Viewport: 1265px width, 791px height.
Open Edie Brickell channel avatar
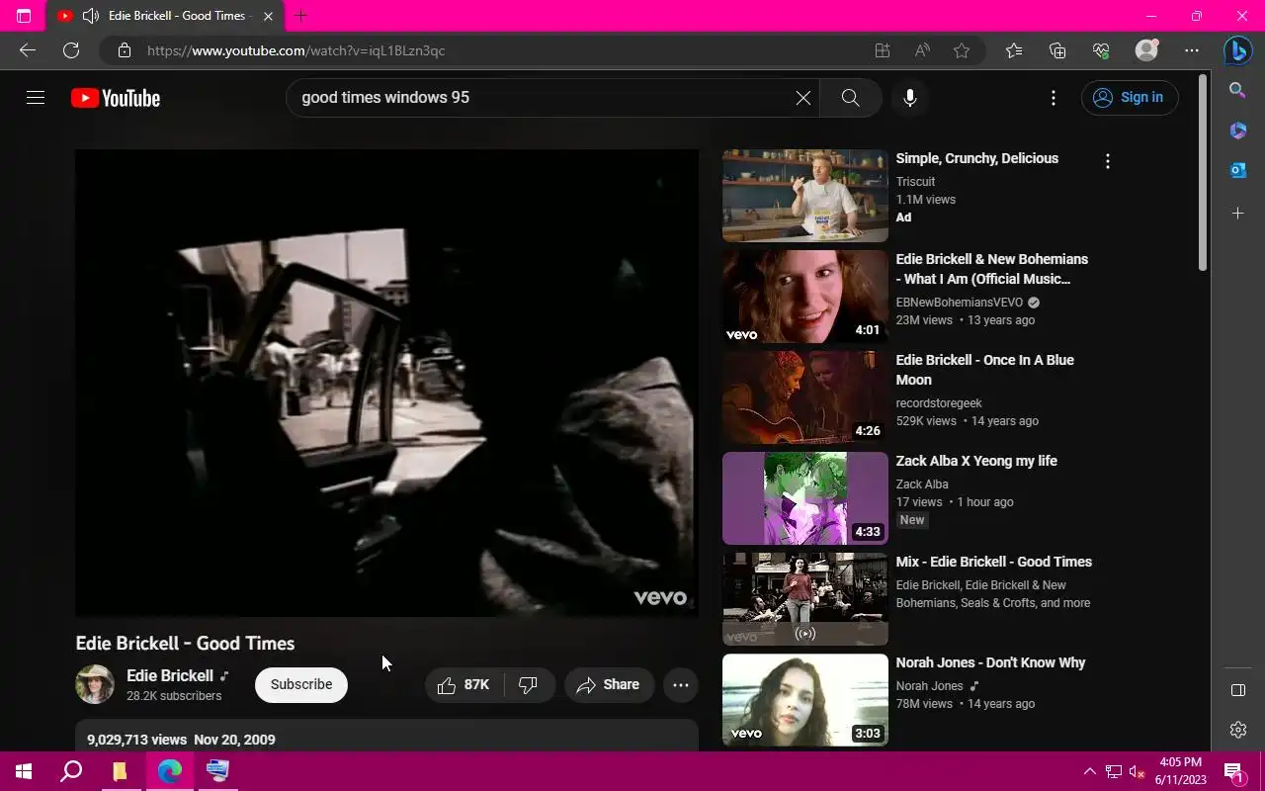click(95, 684)
